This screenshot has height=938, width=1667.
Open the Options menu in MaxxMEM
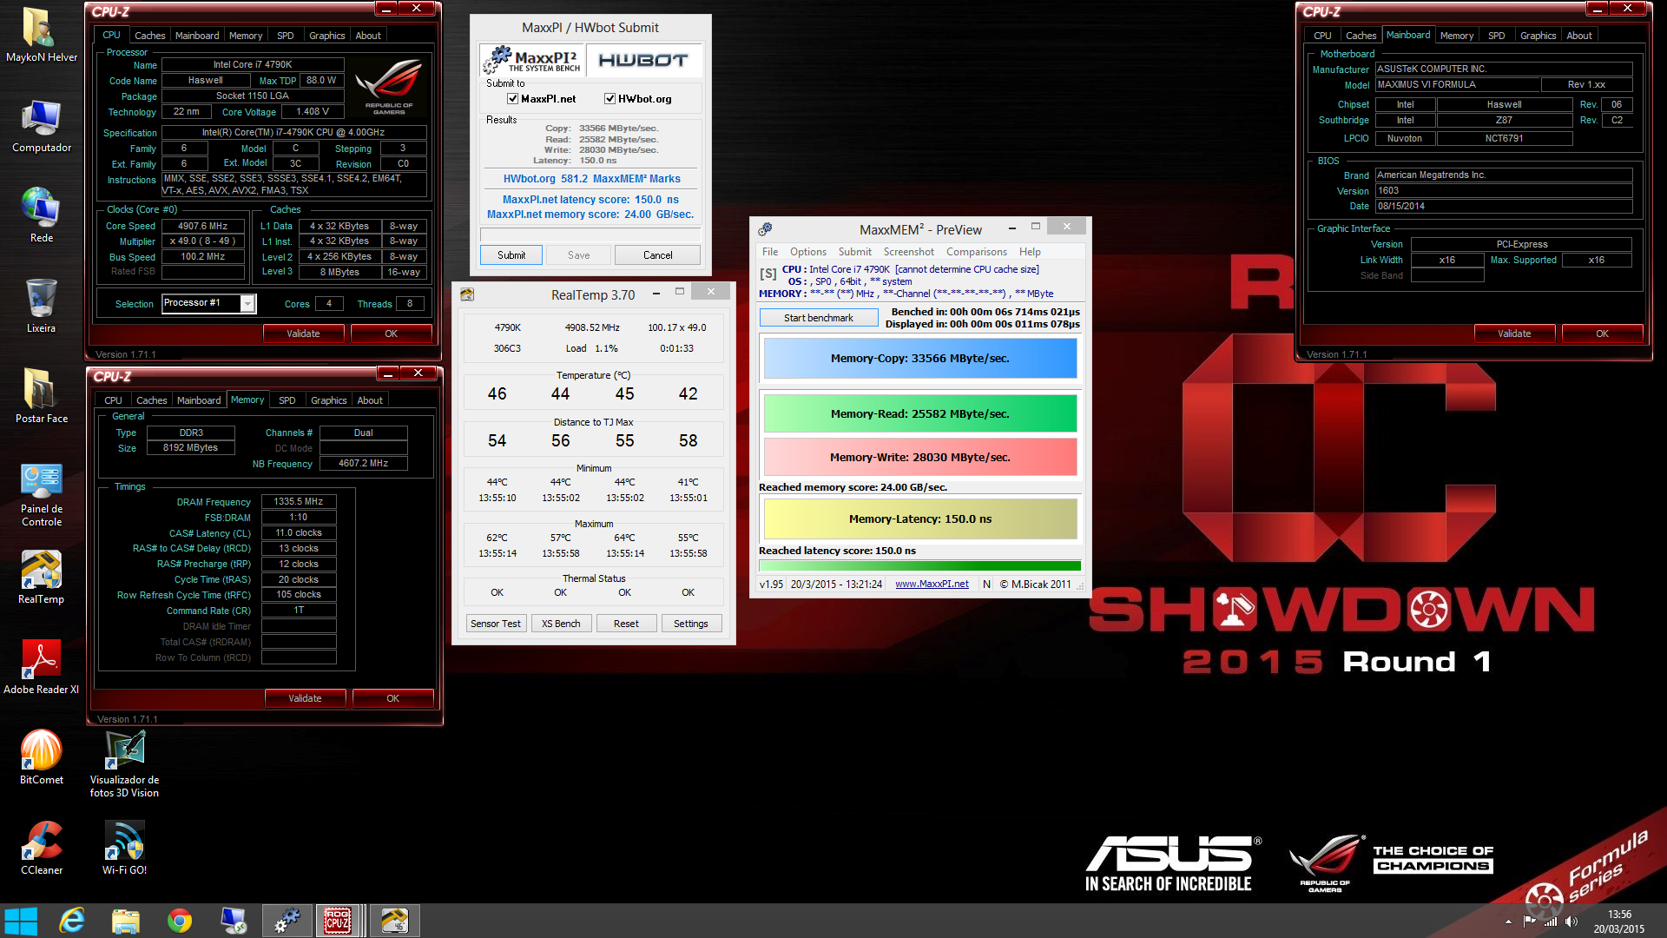point(808,252)
